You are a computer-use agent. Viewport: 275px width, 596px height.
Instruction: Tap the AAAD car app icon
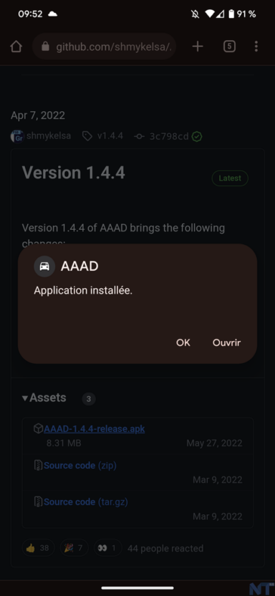click(44, 266)
